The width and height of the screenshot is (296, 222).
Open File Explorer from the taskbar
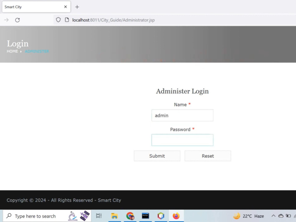(114, 216)
